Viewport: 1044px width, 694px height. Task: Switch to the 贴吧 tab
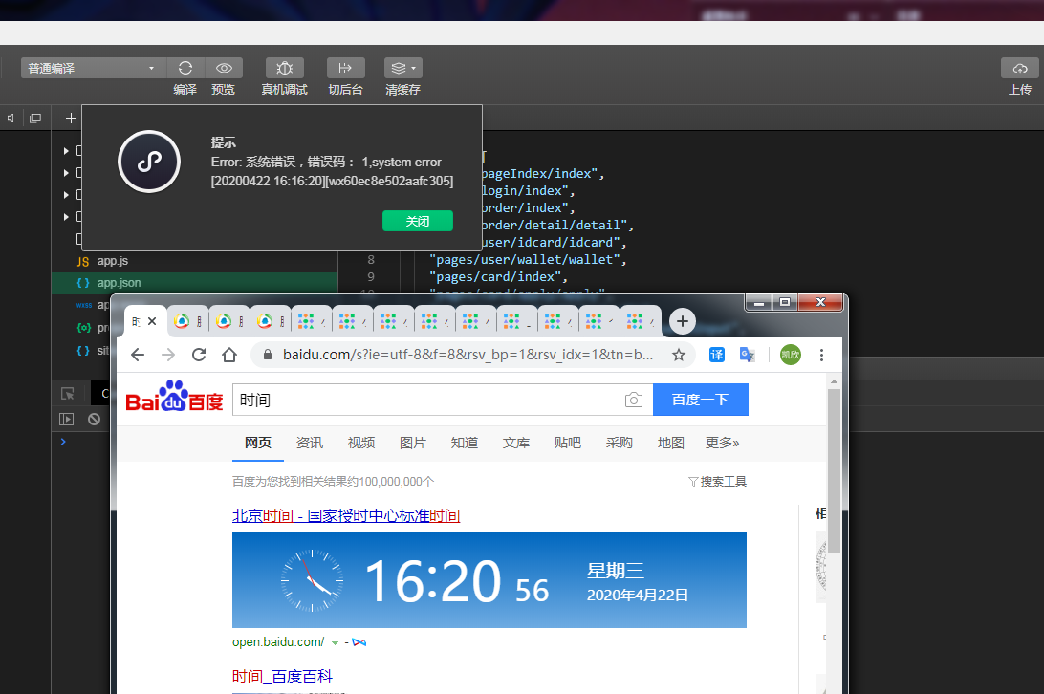pos(567,443)
